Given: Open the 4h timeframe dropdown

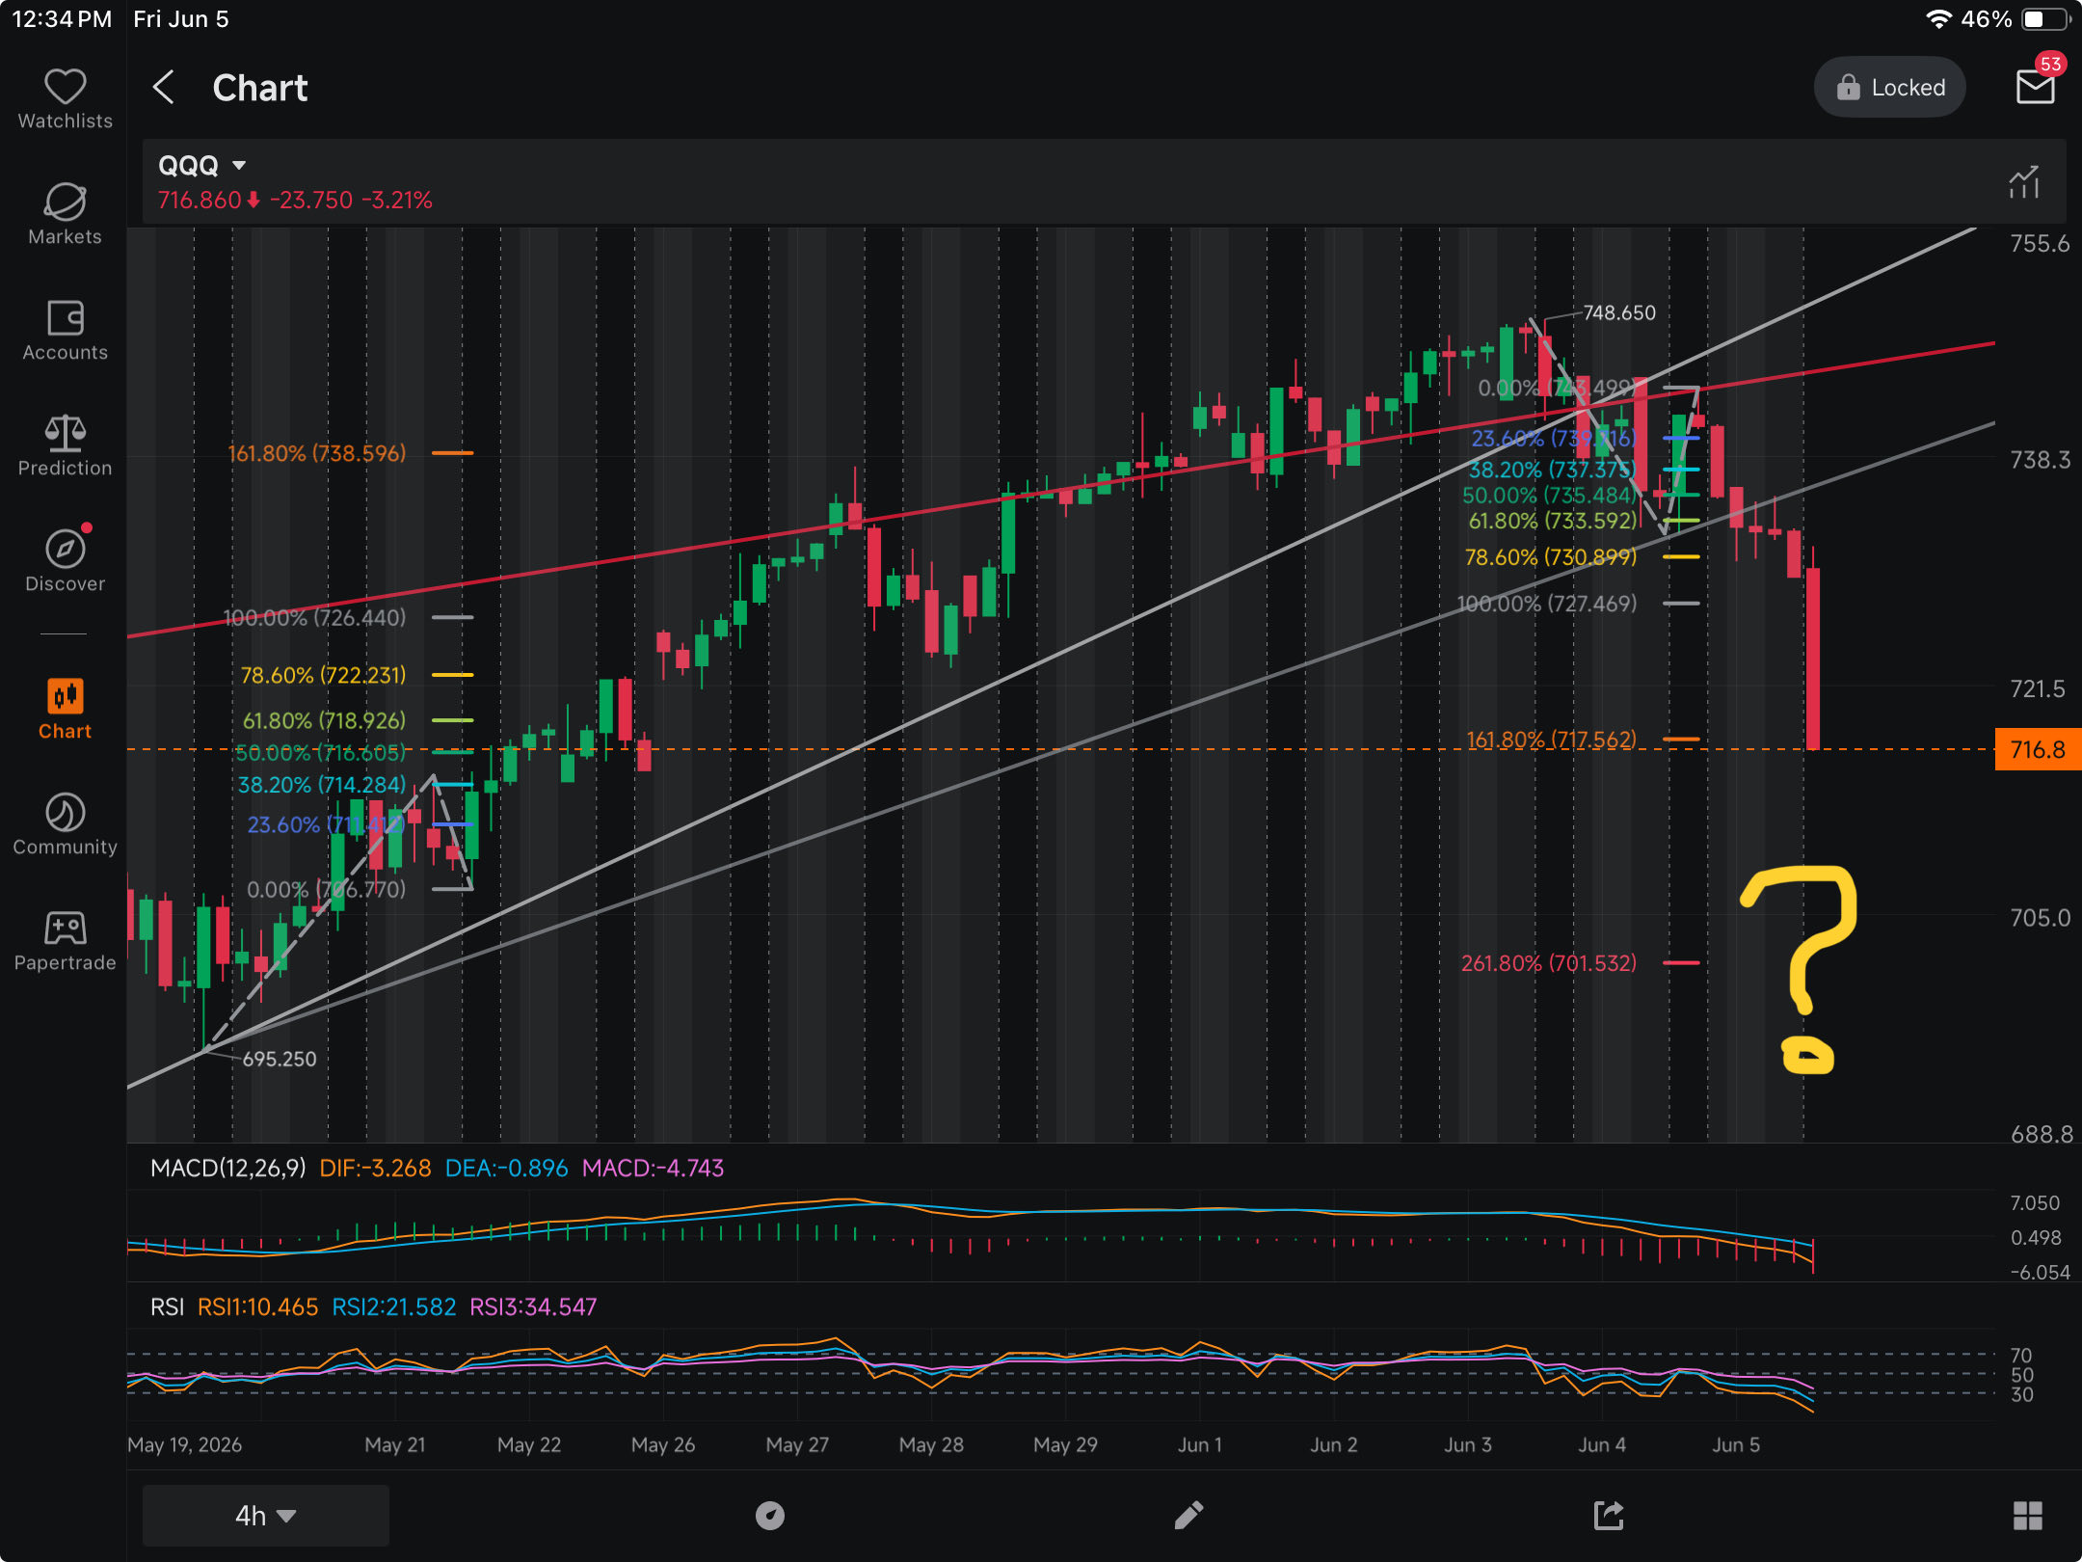Looking at the screenshot, I should (265, 1516).
